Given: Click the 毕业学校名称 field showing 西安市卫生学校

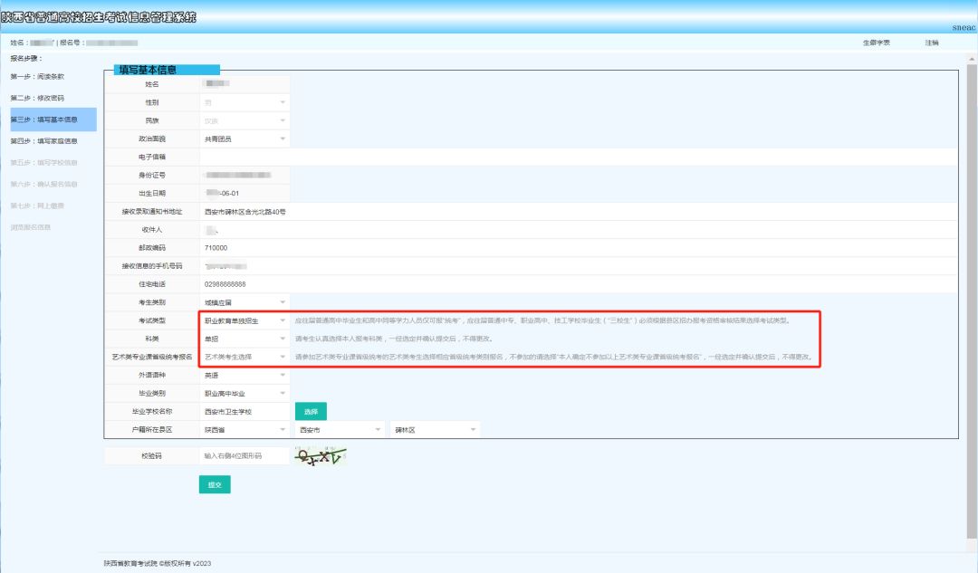Looking at the screenshot, I should click(x=244, y=412).
